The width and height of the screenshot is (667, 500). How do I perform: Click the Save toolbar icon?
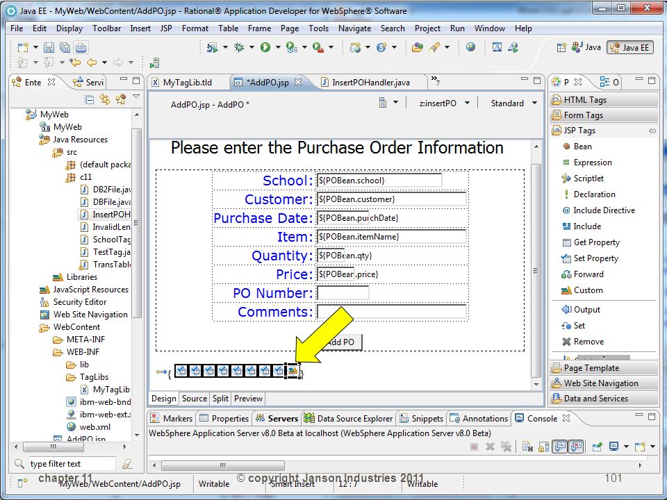click(x=49, y=47)
